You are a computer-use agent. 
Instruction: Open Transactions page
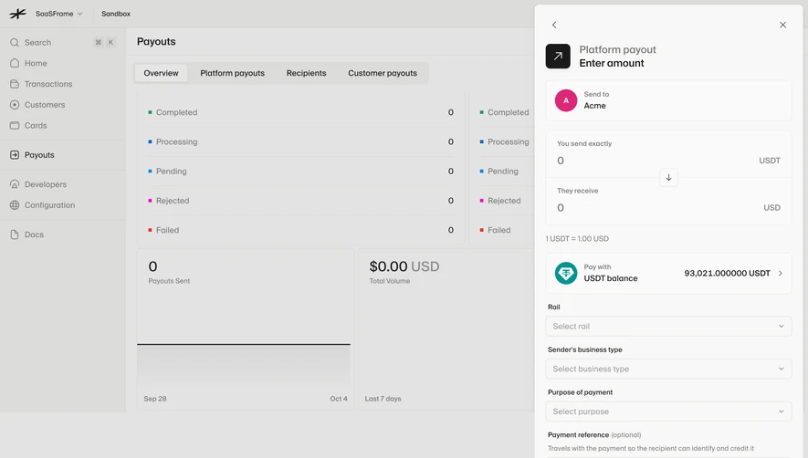48,84
